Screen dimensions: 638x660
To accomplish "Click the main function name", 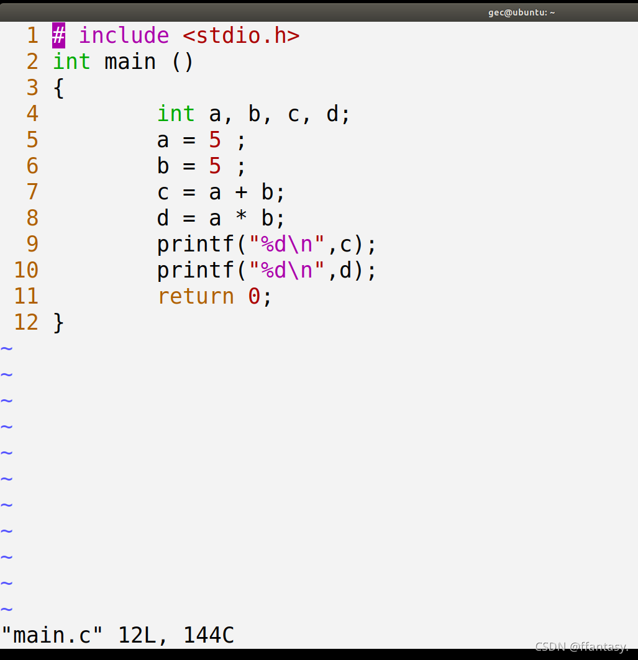I will [130, 61].
